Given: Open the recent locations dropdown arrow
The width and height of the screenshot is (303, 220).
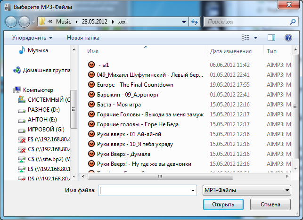Looking at the screenshot, I should coord(33,22).
